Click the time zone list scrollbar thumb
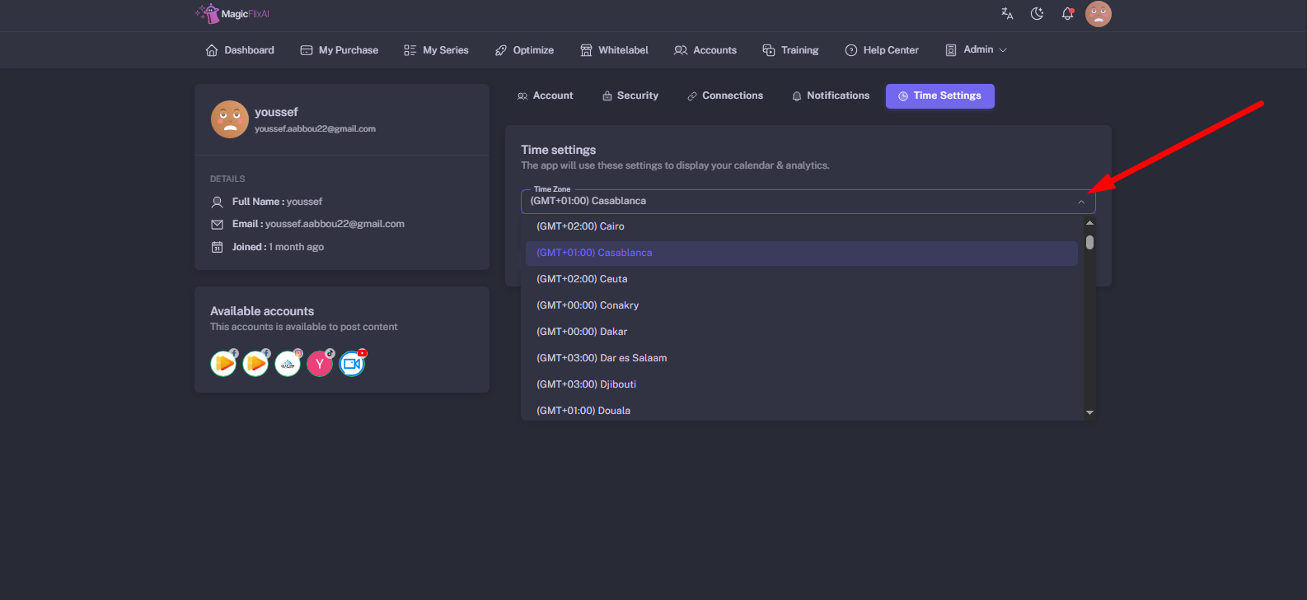This screenshot has width=1307, height=600. [x=1089, y=242]
